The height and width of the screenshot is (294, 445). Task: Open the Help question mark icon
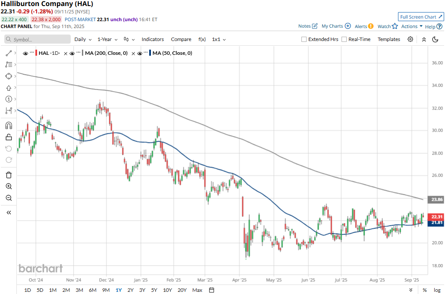(x=439, y=27)
